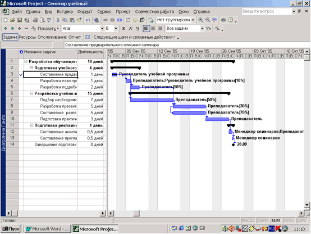The height and width of the screenshot is (234, 311).
Task: Launch the Gantt Chart Wizard
Action: click(217, 29)
